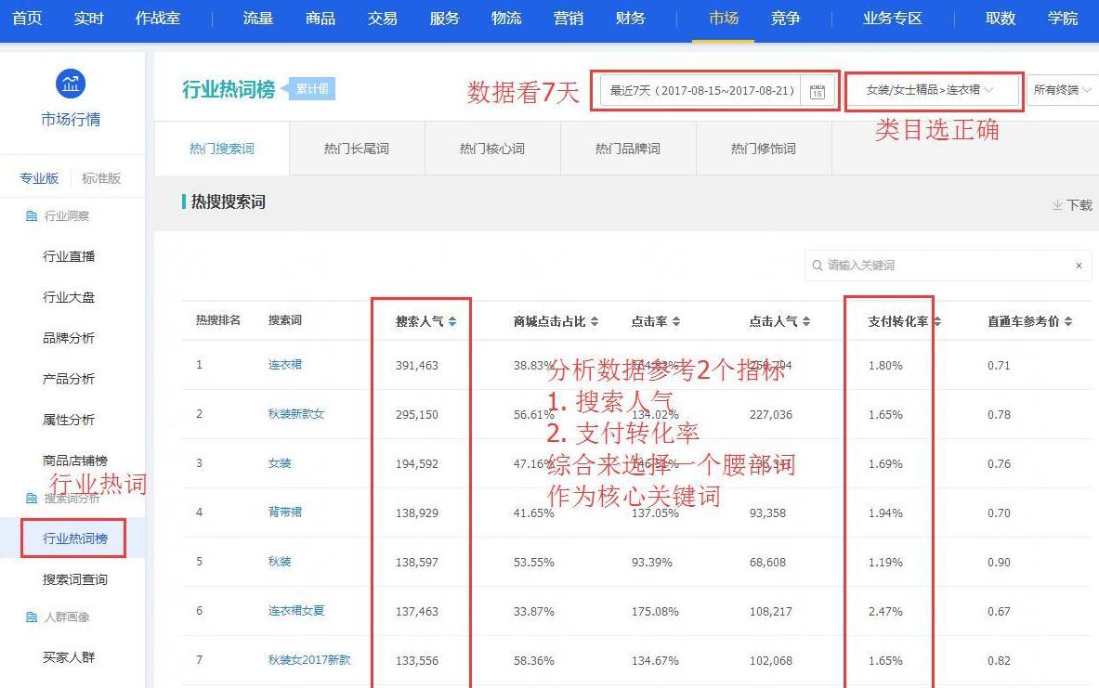The image size is (1099, 688).
Task: Click the folder icon next to 搜索词分析
Action: (x=32, y=496)
